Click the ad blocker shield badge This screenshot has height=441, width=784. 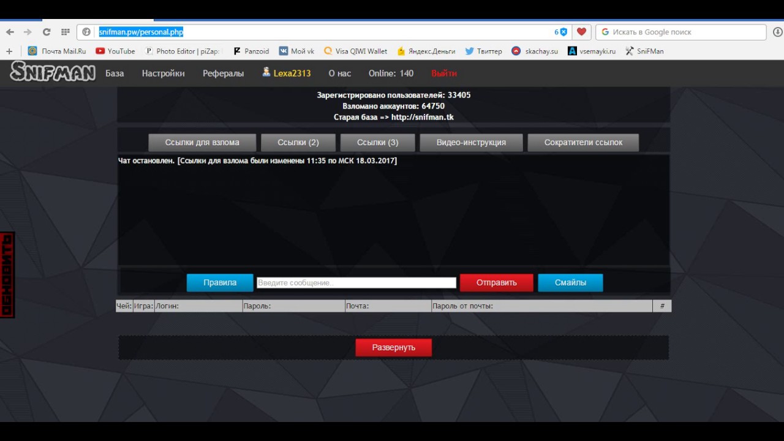click(x=561, y=32)
